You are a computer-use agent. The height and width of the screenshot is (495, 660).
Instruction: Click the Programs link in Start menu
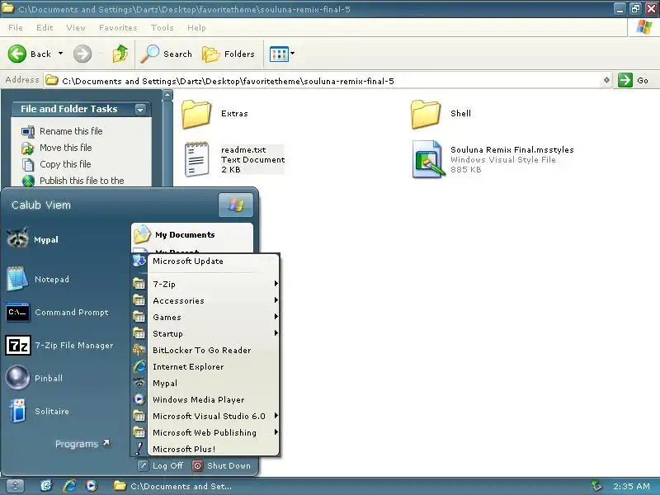(x=82, y=444)
